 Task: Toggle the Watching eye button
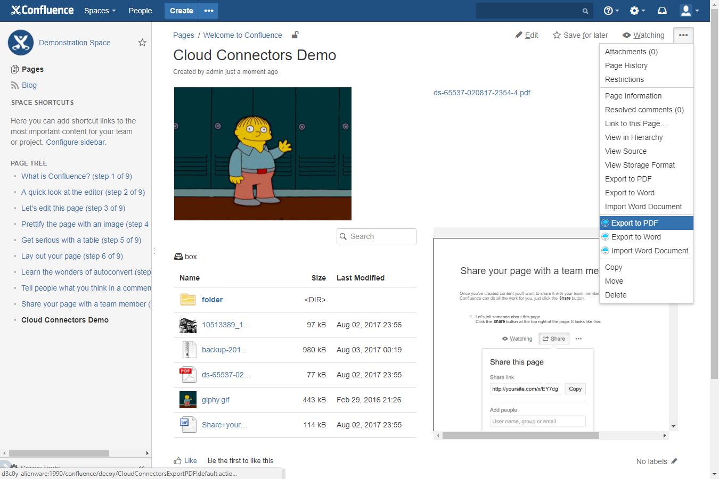coord(643,35)
